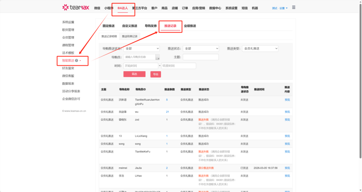Switch to the 推送记录 tab
The width and height of the screenshot is (362, 192).
170,26
